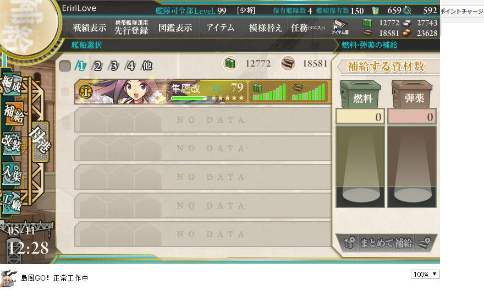The image size is (484, 290).
Task: Open the 工廠 factory sidebar icon
Action: click(12, 203)
